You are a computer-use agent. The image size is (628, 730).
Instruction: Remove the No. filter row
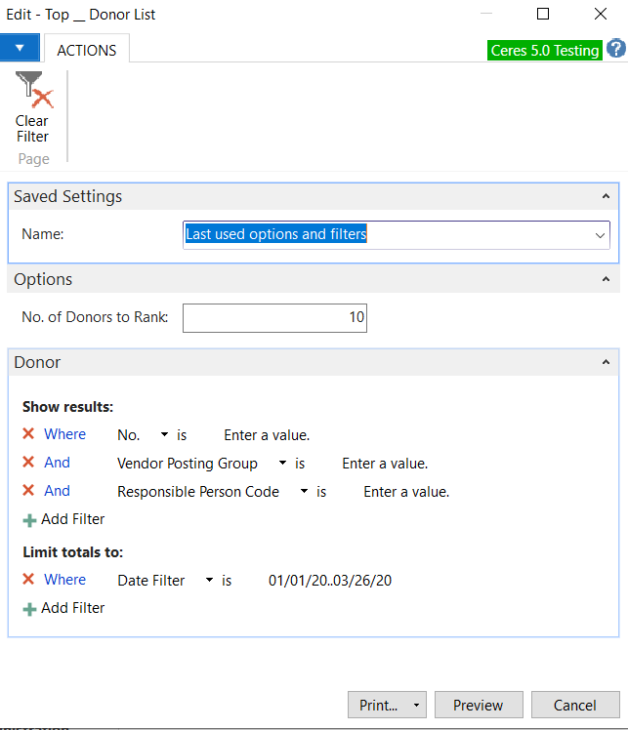pyautogui.click(x=28, y=434)
